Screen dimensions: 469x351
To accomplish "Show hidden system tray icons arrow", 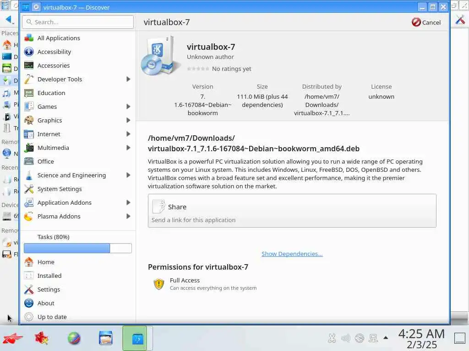I will pos(386,338).
